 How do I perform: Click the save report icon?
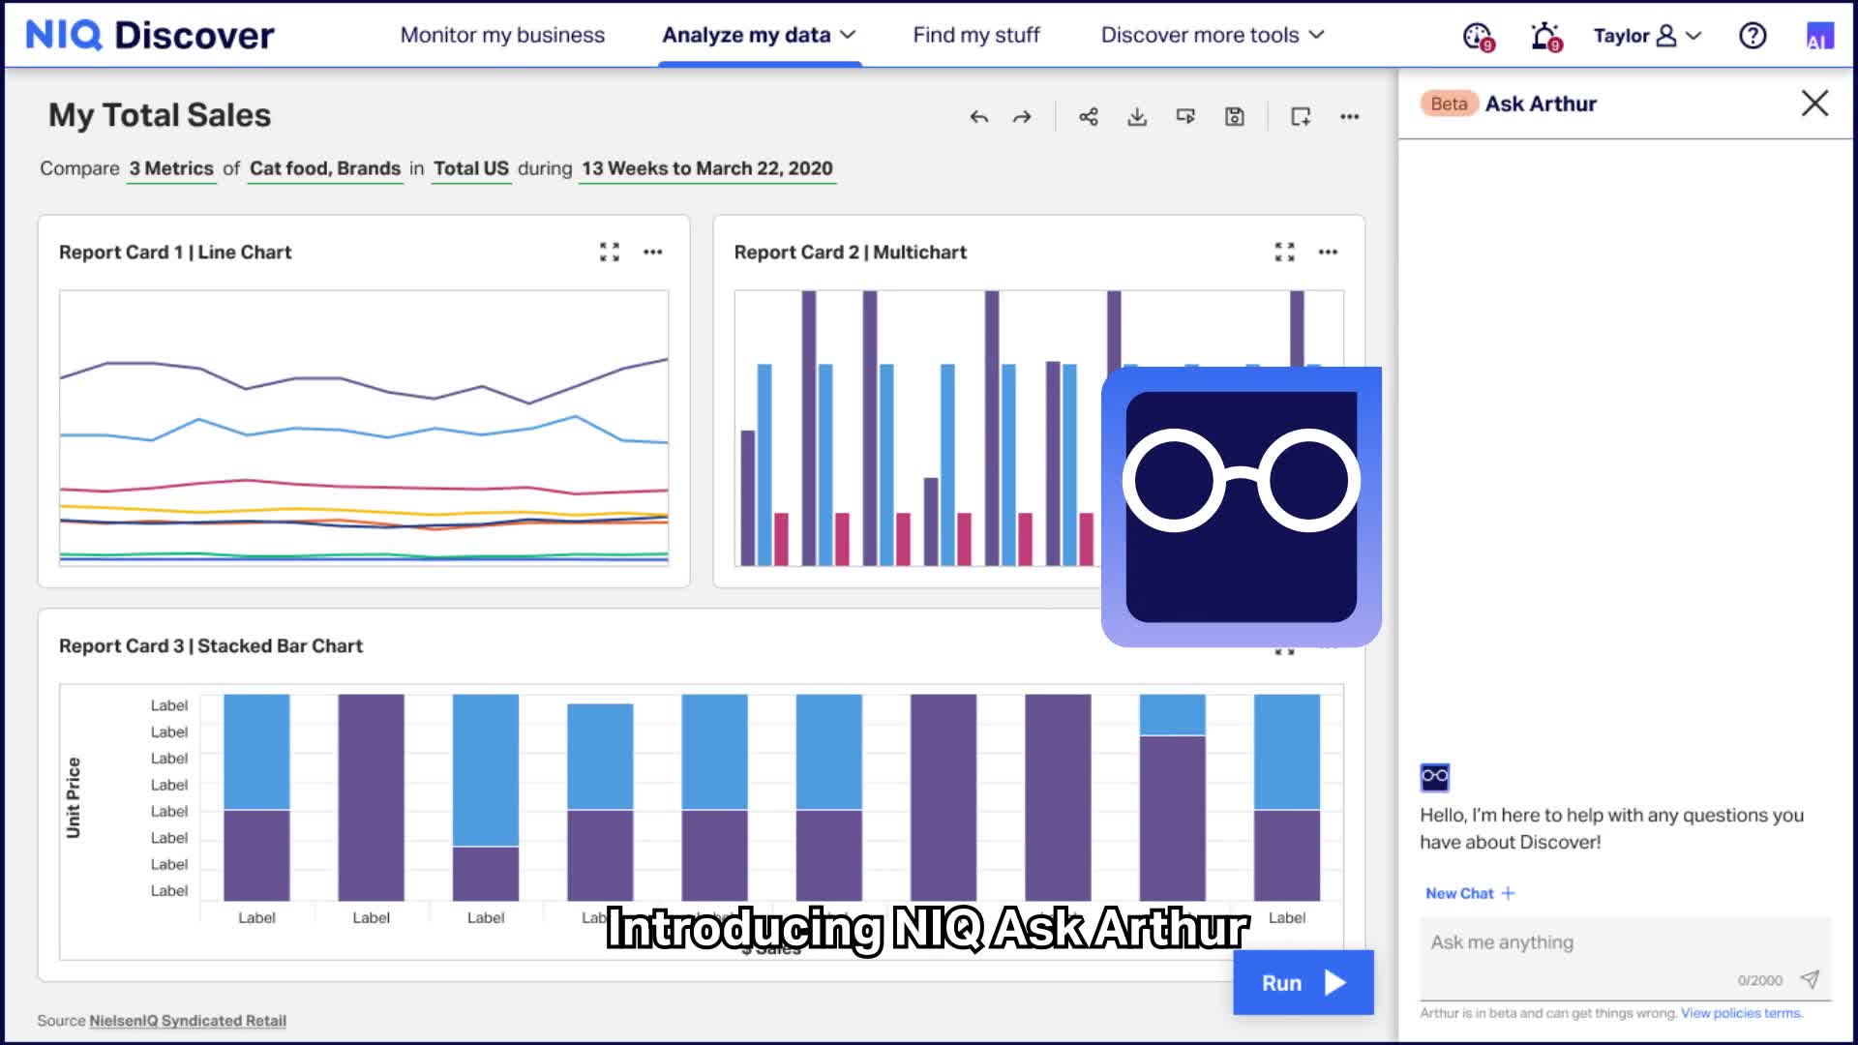(1235, 117)
